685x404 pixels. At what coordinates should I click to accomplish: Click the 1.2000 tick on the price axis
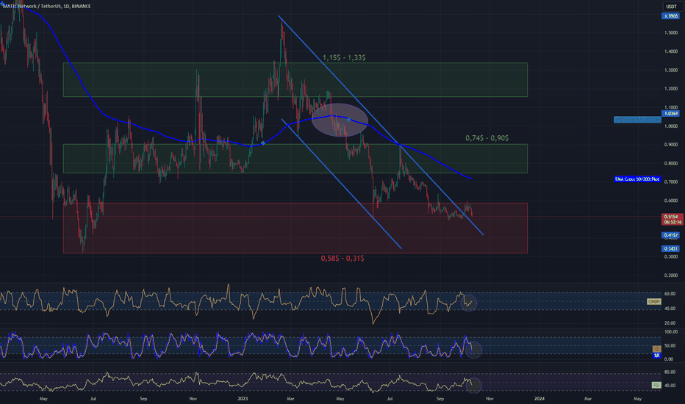point(671,89)
